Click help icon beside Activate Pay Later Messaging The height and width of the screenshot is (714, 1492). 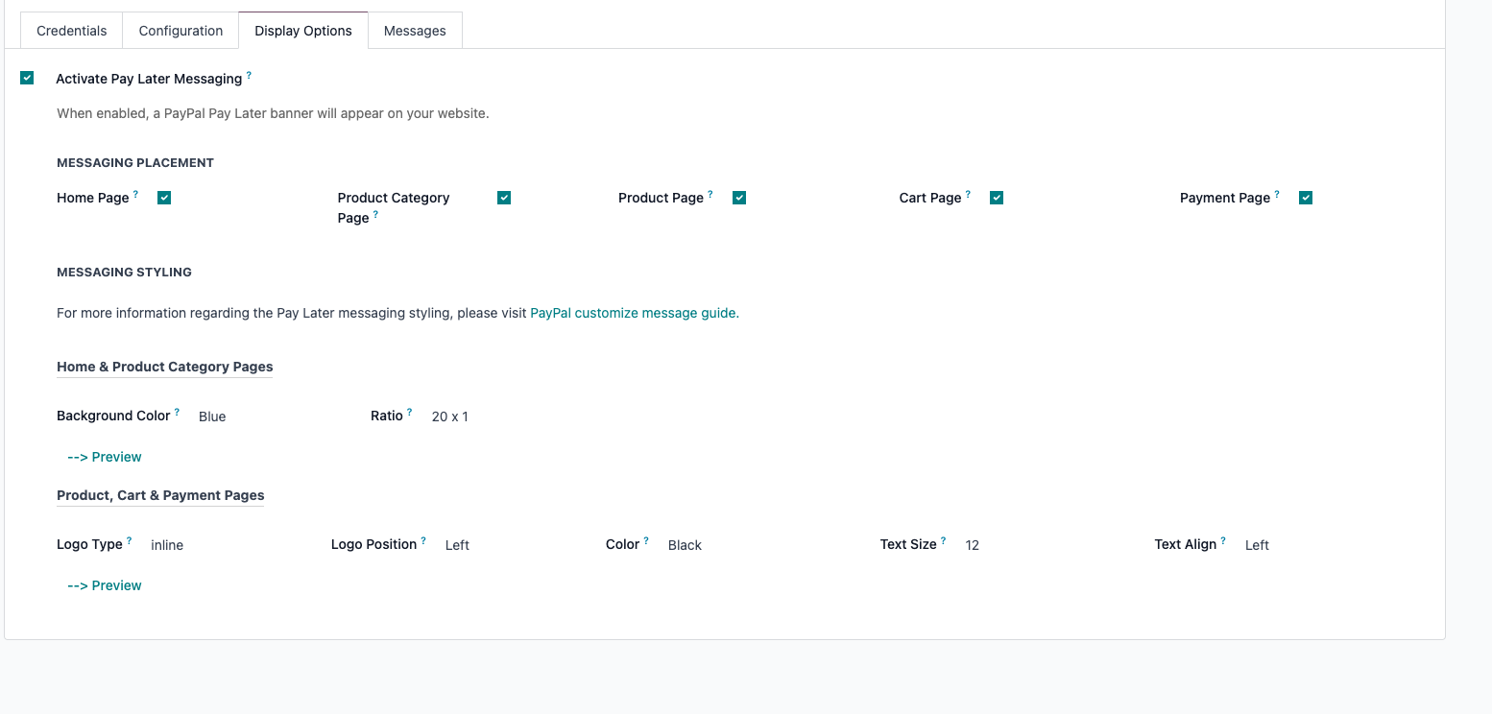pyautogui.click(x=250, y=75)
